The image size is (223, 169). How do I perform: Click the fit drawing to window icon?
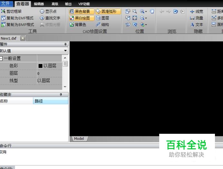tap(135, 18)
